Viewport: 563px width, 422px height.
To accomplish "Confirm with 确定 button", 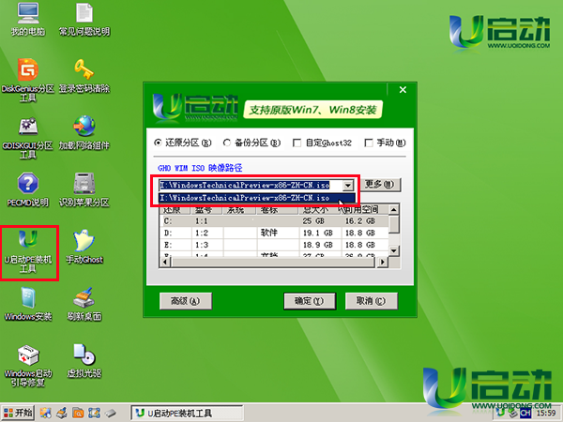I will 310,301.
